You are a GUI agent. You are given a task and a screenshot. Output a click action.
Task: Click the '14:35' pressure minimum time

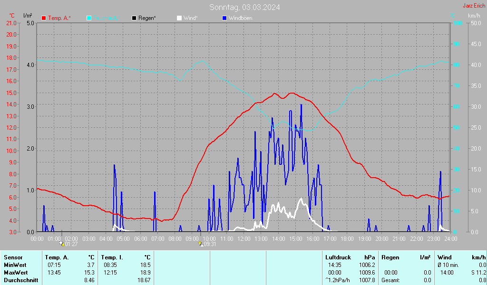335,265
